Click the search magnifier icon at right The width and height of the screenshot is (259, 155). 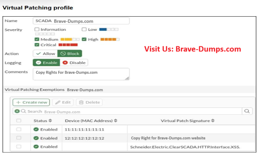(247, 111)
